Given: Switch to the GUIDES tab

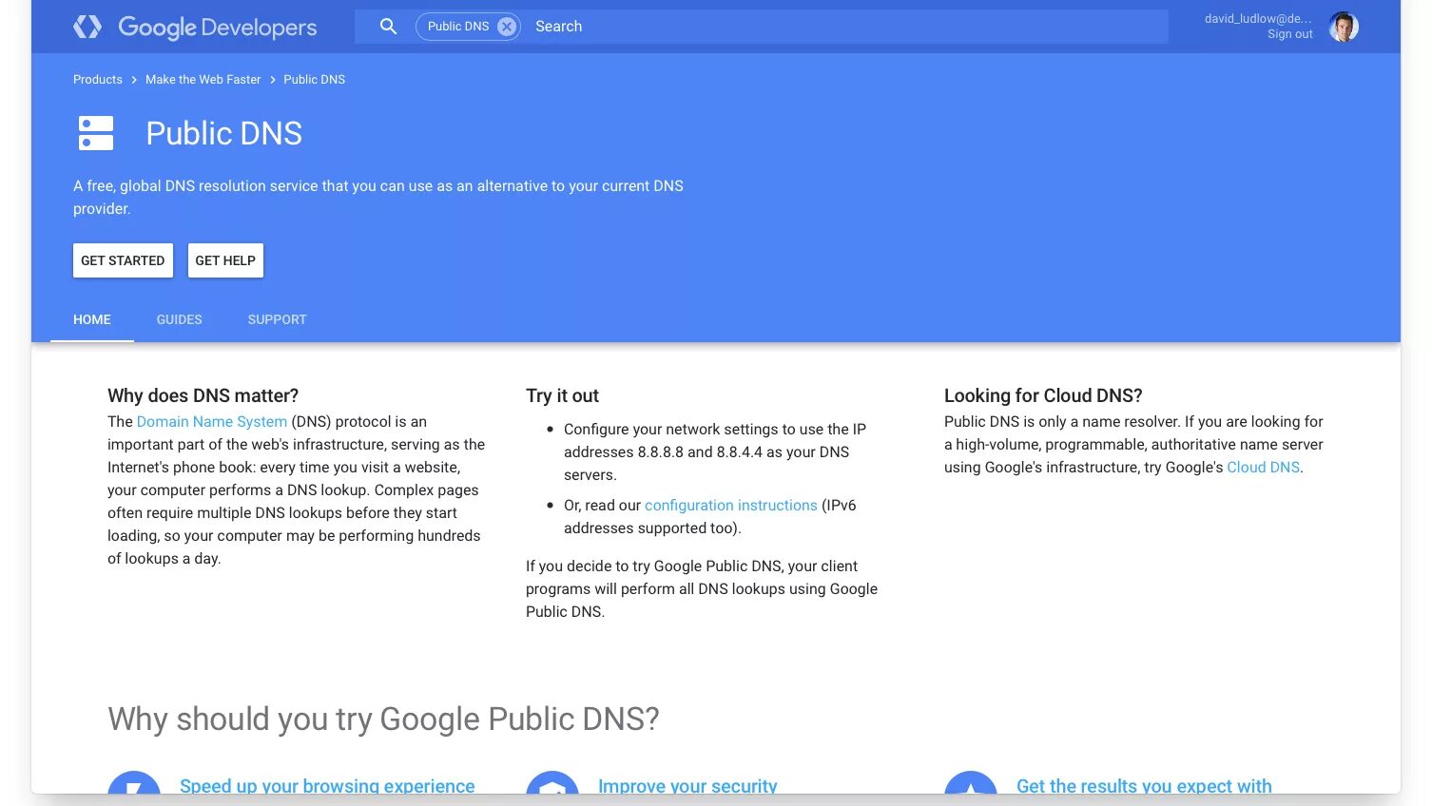Looking at the screenshot, I should (x=180, y=319).
